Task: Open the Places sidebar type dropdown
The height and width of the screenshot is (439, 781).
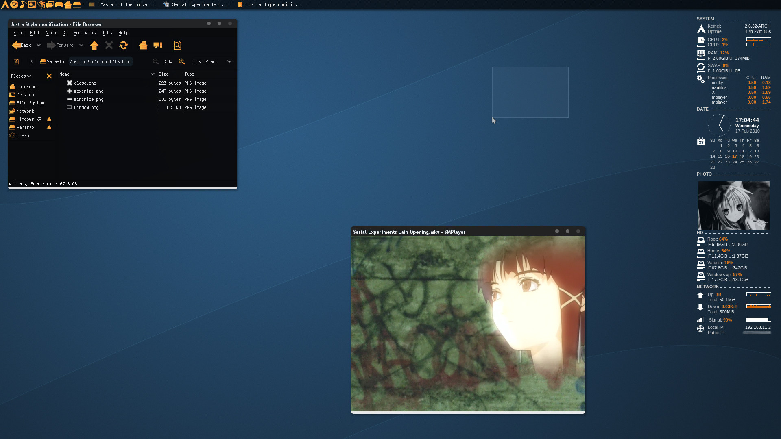Action: tap(21, 76)
